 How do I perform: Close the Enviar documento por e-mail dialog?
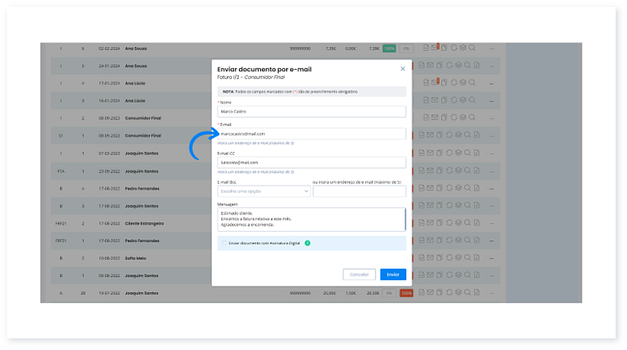(x=403, y=69)
